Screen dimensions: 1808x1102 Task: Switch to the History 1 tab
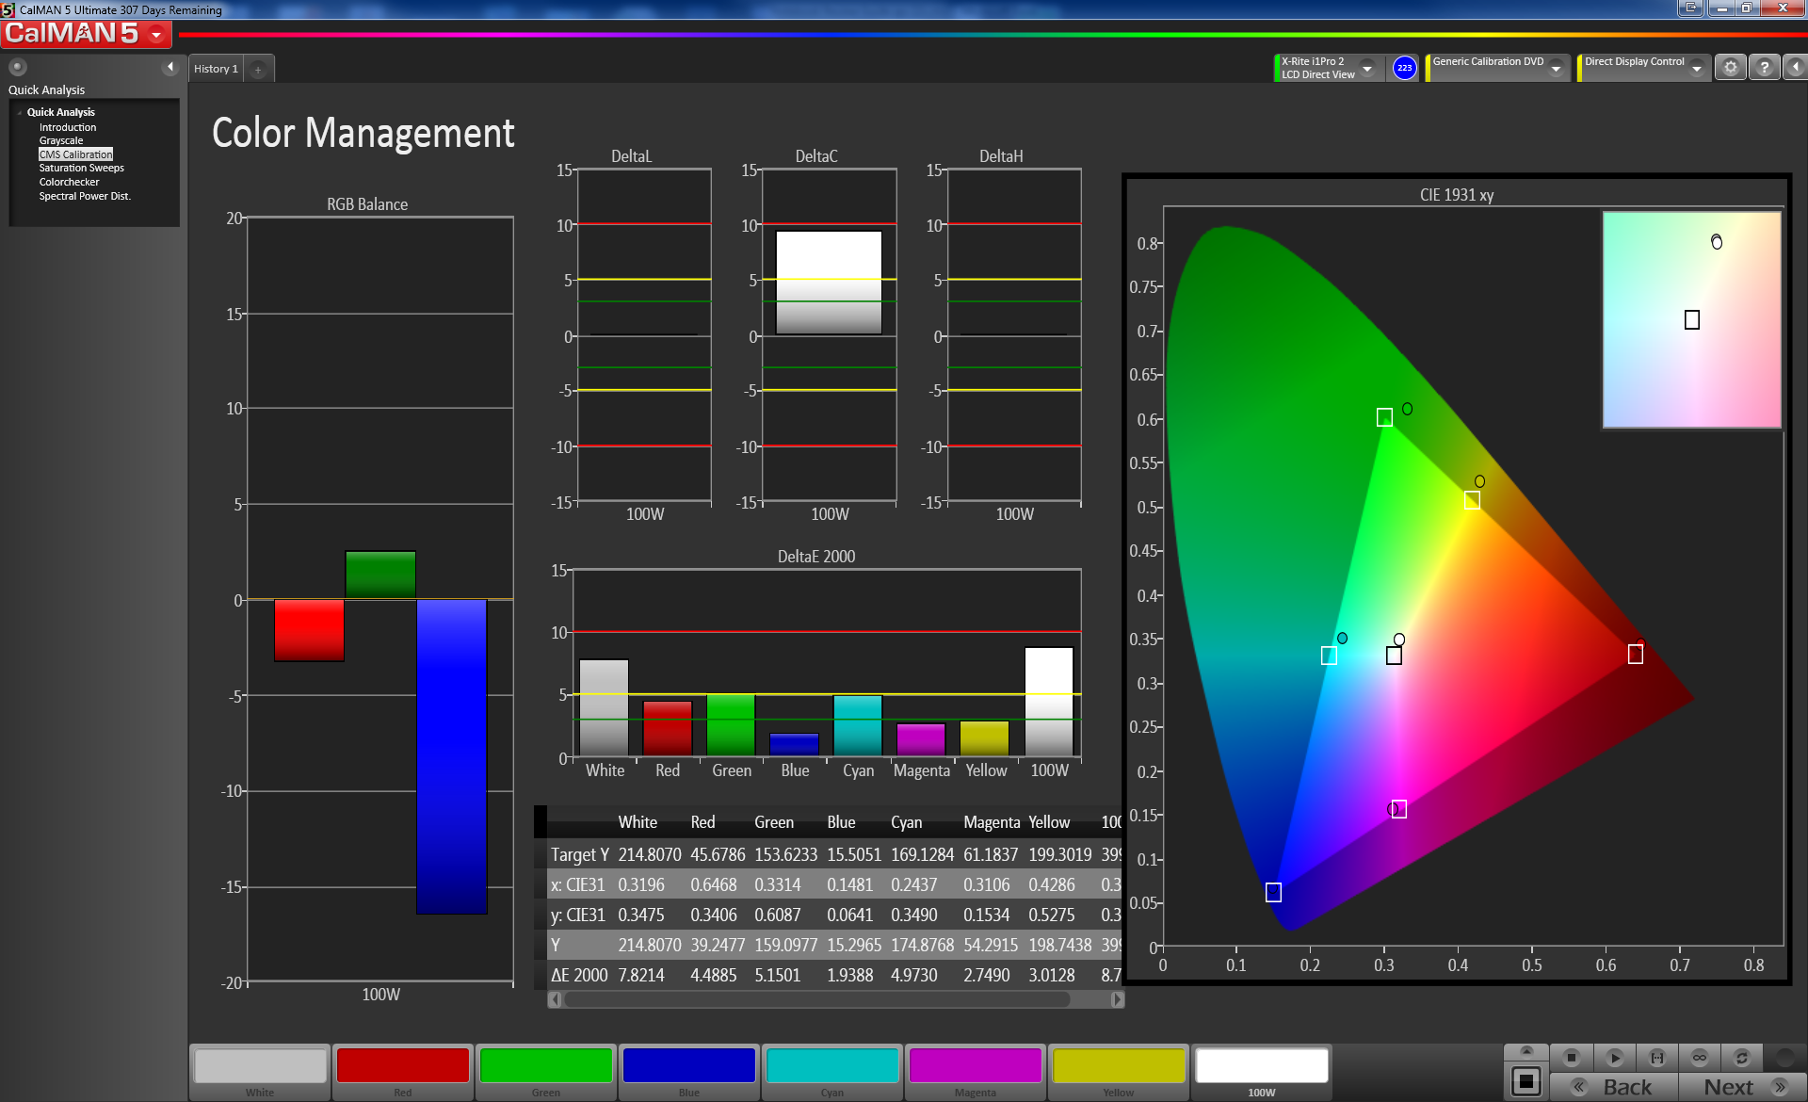click(216, 69)
